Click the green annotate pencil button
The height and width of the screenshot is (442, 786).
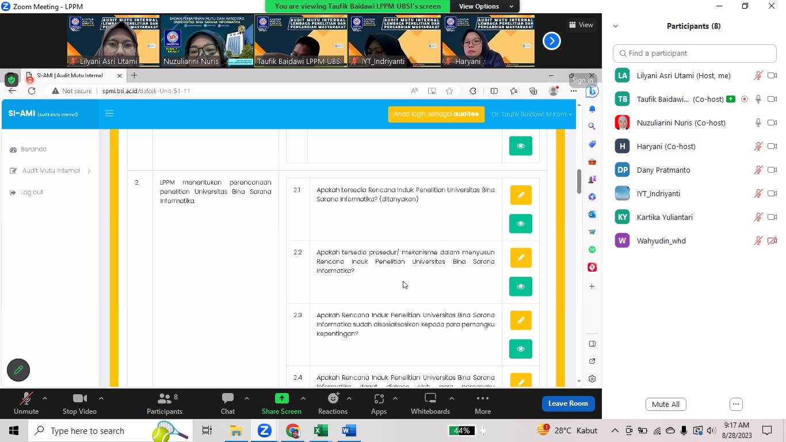point(18,370)
